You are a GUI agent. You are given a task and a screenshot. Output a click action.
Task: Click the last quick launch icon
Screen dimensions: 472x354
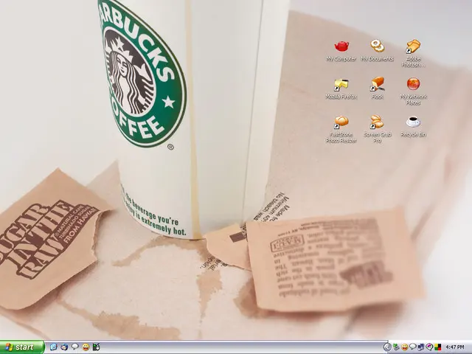[97, 347]
